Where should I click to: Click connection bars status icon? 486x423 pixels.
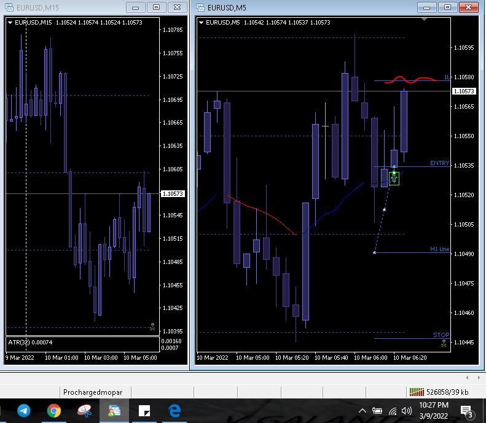coord(417,392)
